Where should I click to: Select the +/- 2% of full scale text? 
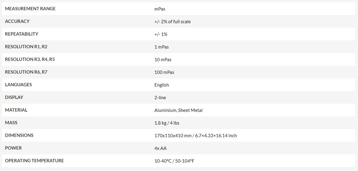172,22
